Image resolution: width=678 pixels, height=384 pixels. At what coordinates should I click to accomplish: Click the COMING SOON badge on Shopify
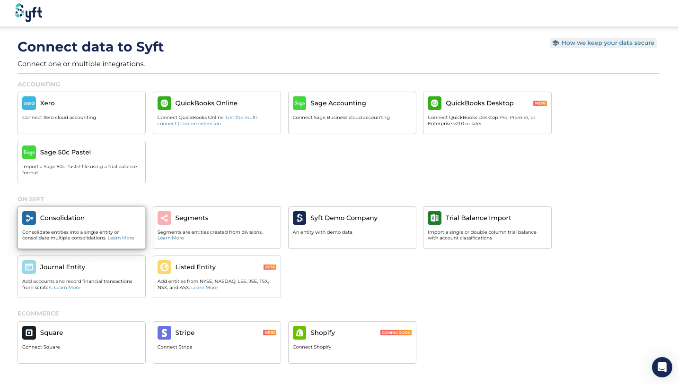[x=396, y=333]
